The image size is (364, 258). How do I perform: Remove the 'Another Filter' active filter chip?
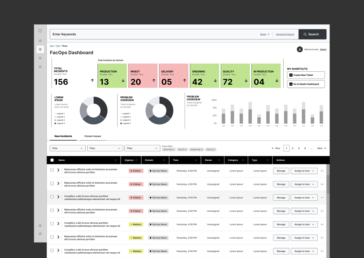point(202,149)
